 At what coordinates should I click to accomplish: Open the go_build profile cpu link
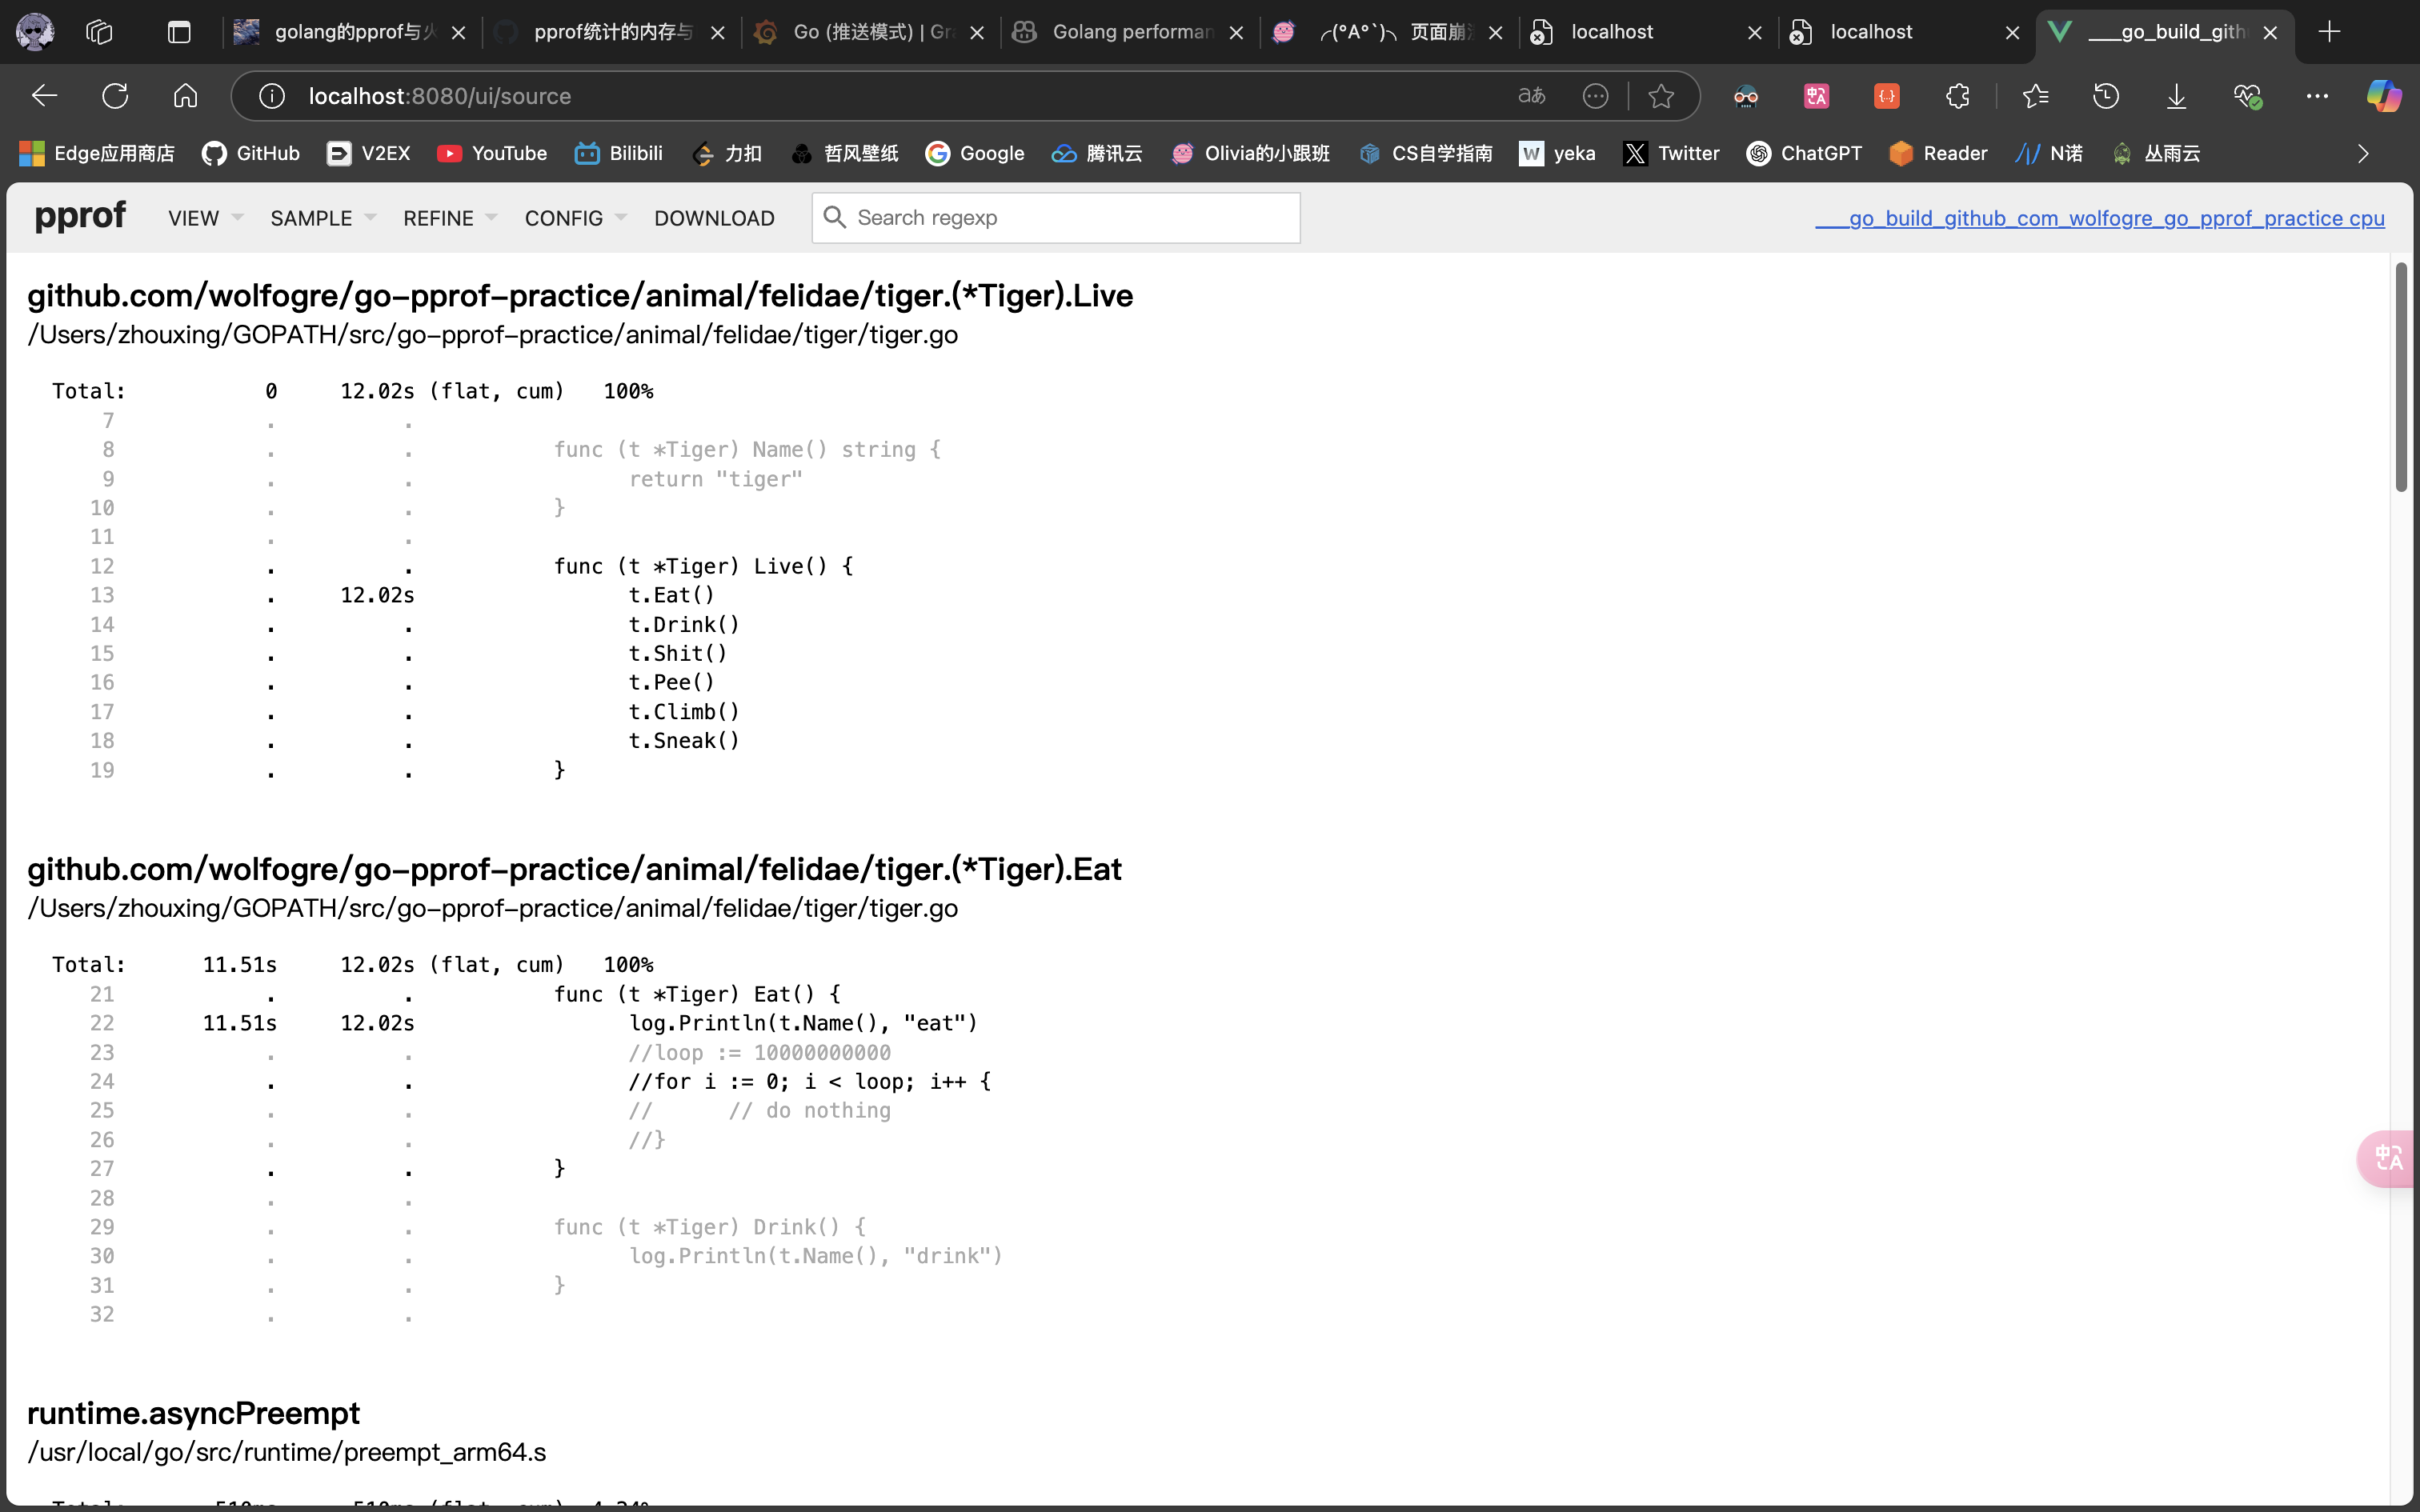[2100, 218]
